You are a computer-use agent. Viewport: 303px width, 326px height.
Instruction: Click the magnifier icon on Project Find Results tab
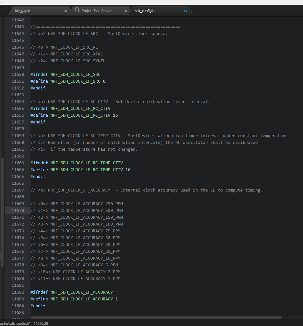(77, 10)
